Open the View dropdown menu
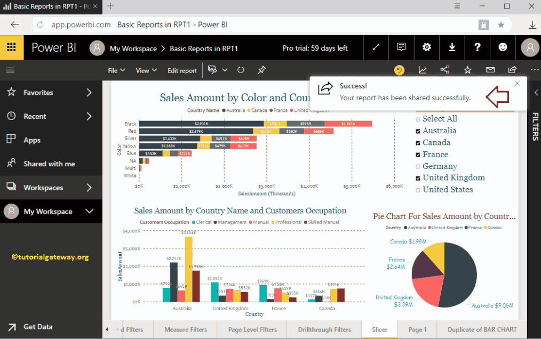Screen dimensions: 541x339 click(x=146, y=70)
